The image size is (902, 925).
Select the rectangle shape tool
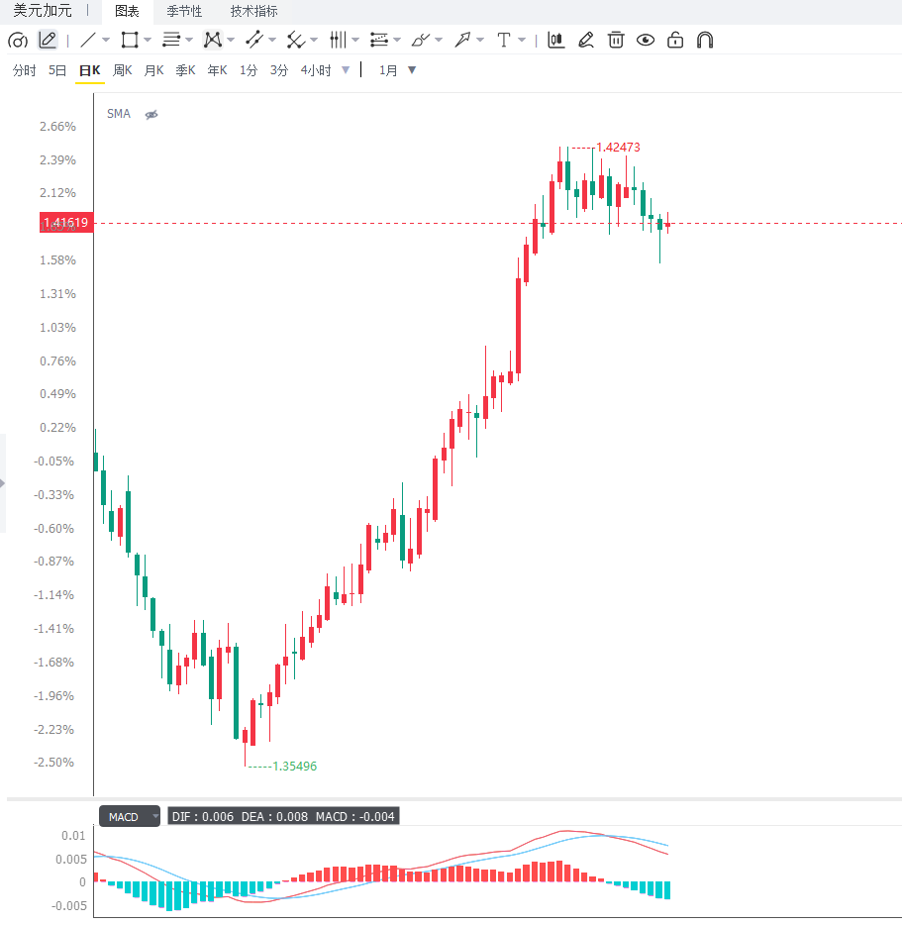(129, 41)
